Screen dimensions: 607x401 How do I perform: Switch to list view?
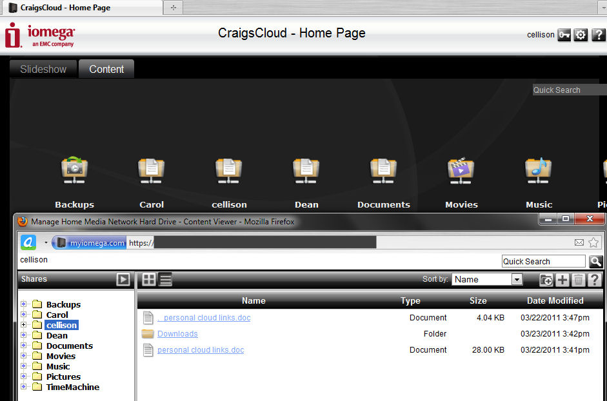click(166, 279)
